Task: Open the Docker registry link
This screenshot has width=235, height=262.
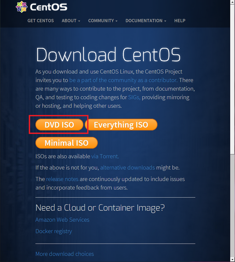Action: pyautogui.click(x=54, y=231)
